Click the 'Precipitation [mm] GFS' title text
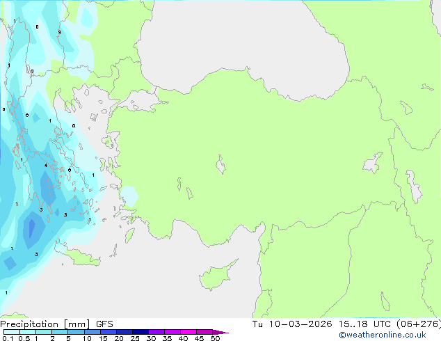This screenshot has height=341, width=441. (x=56, y=324)
